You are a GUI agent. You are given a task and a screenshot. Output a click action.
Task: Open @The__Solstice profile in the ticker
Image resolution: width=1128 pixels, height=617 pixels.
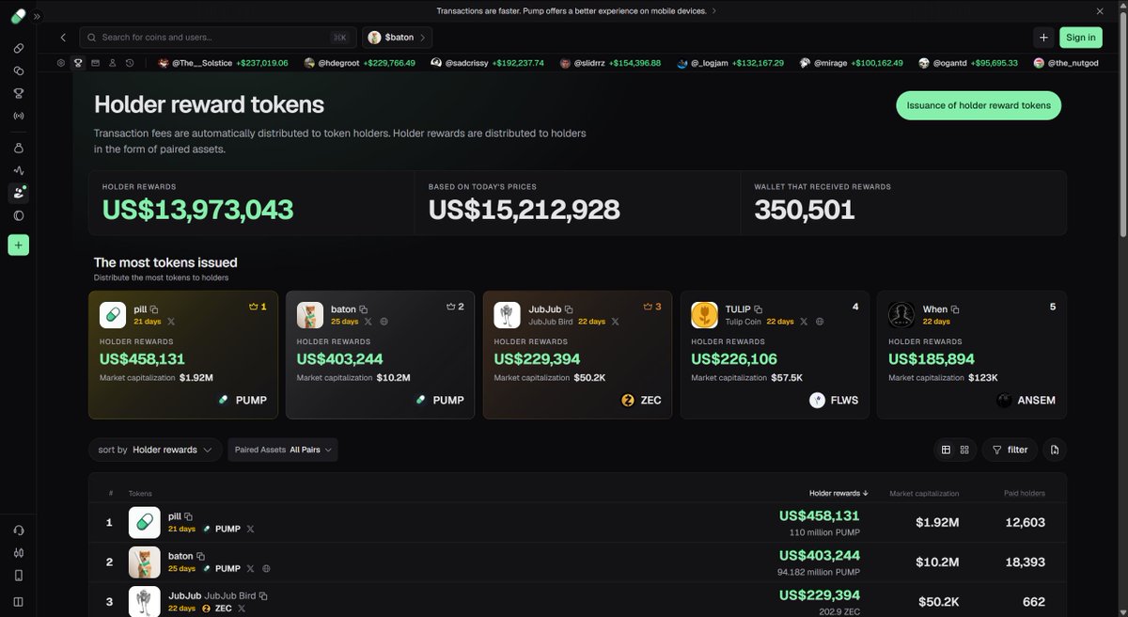[x=223, y=63]
